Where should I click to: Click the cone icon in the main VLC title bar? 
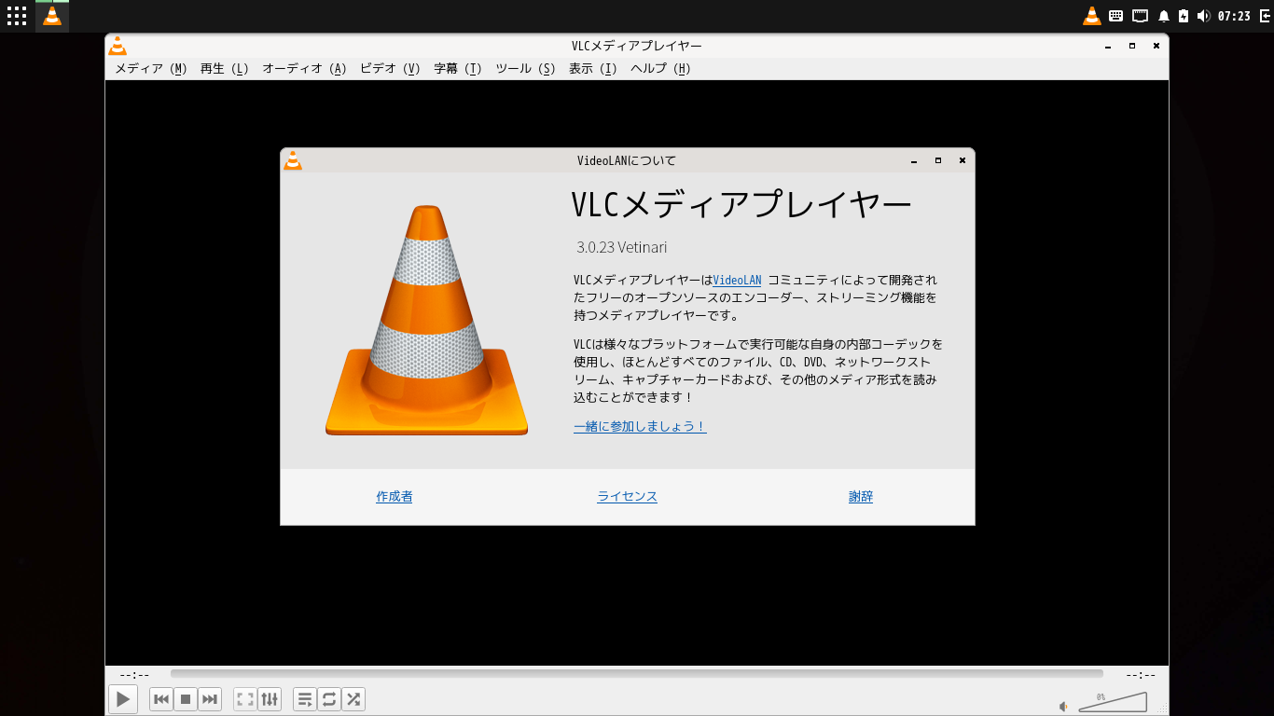118,46
